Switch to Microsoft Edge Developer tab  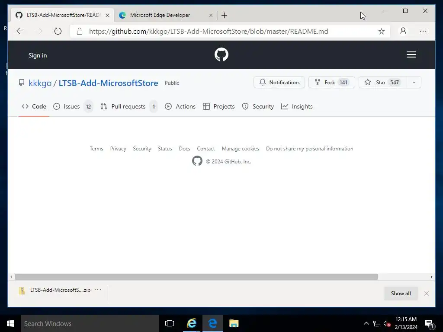click(x=165, y=15)
